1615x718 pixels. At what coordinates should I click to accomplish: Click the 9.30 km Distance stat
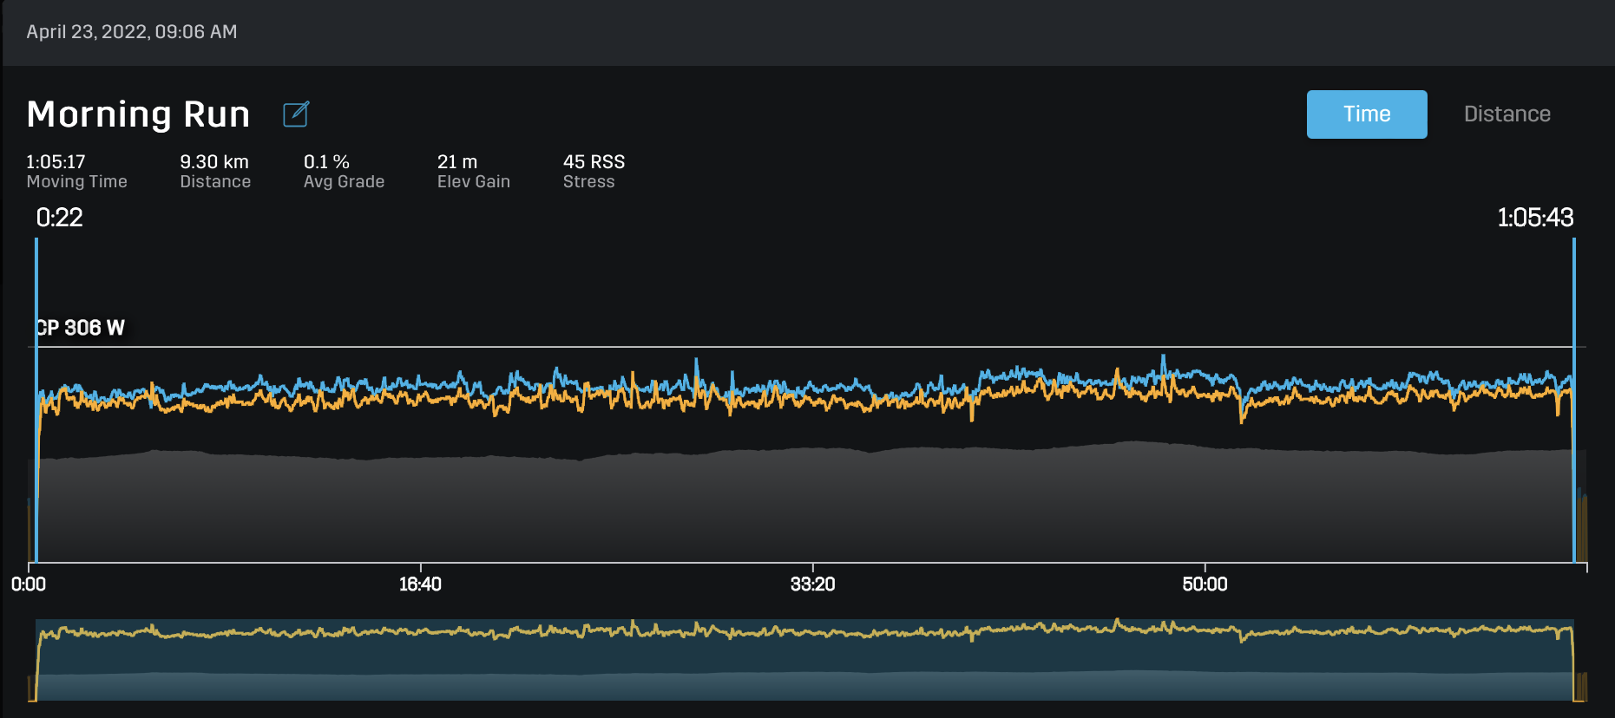214,171
